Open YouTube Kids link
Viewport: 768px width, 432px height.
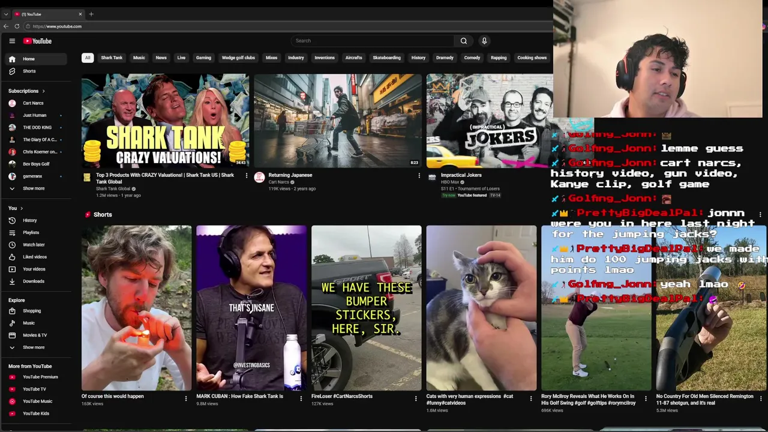[37, 413]
